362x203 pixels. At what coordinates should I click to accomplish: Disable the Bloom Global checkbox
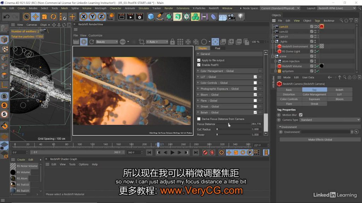tap(255, 94)
